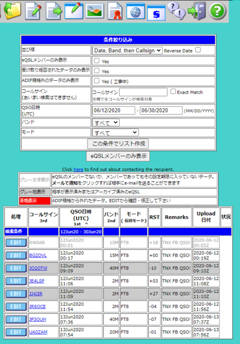
Task: Click the document with green arrow icon
Action: coord(54,11)
